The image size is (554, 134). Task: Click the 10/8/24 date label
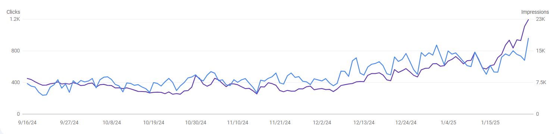coord(112,122)
